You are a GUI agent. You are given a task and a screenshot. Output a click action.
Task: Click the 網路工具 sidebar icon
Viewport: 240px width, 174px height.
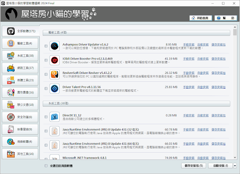pos(11,68)
